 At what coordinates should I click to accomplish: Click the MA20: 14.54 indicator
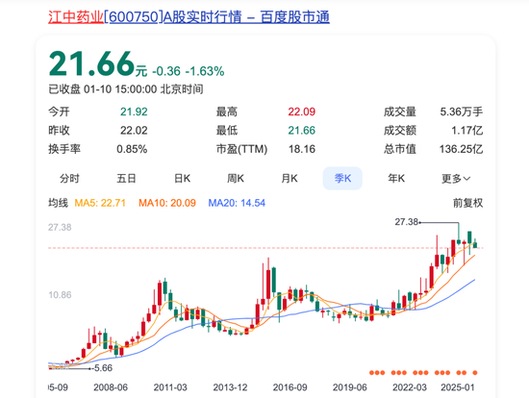237,203
